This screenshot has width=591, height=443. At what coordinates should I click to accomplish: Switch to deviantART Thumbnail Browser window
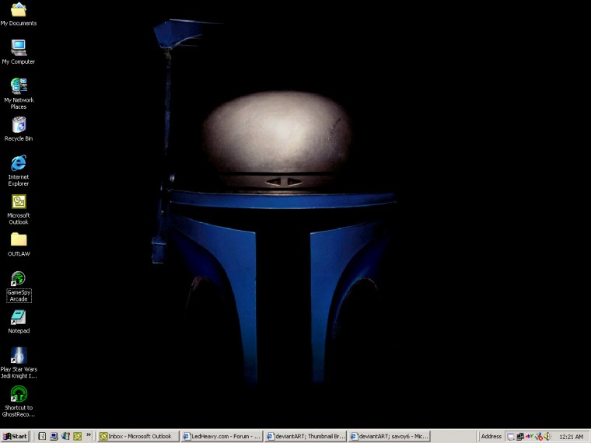(x=306, y=436)
